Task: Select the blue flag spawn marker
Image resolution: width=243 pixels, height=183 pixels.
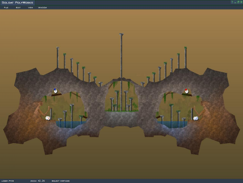Action: coord(55,91)
